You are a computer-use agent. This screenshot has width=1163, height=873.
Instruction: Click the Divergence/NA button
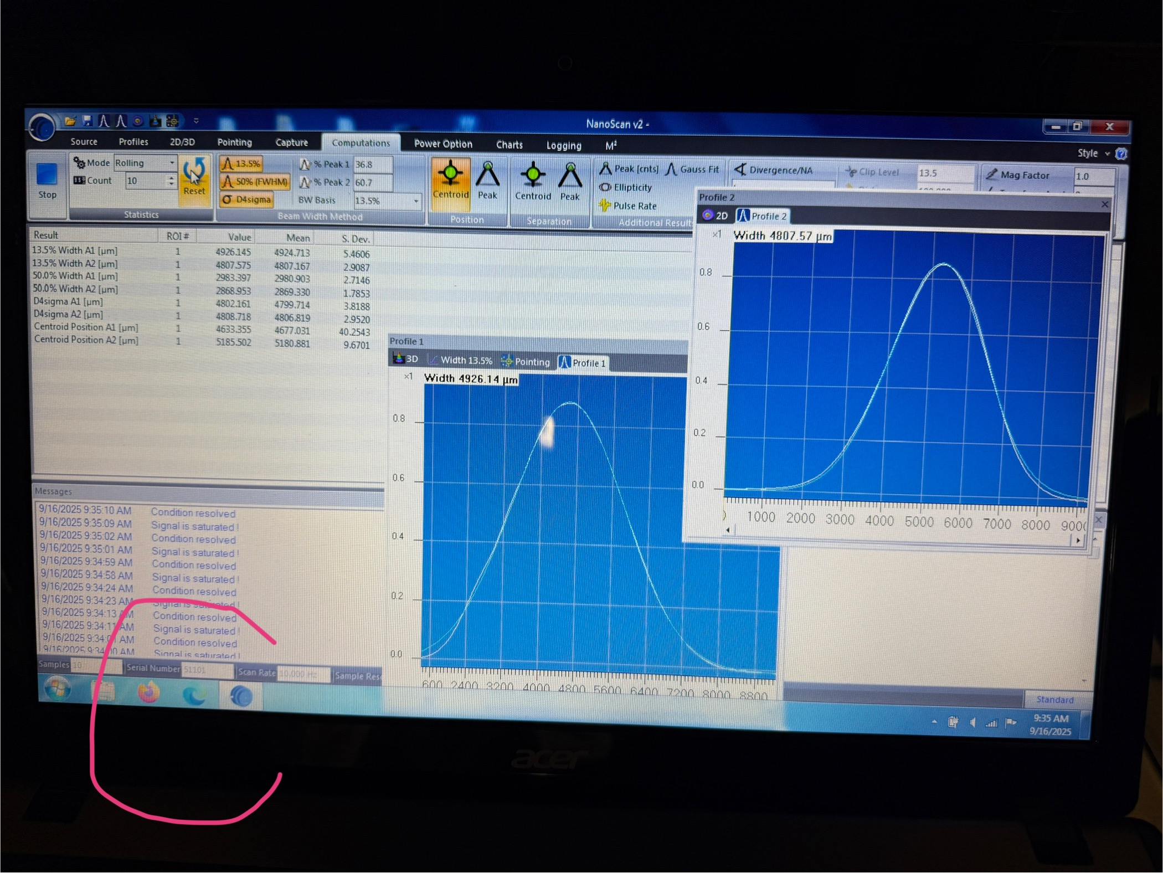click(x=774, y=170)
